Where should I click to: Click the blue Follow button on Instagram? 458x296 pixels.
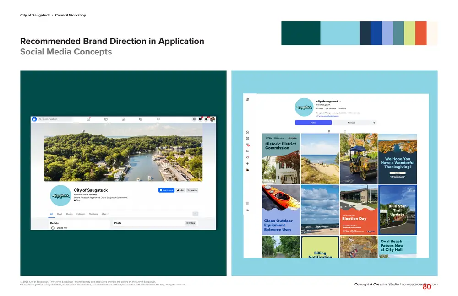(313, 123)
